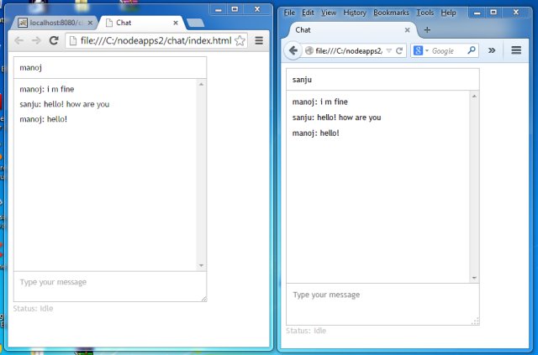
Task: Click the message textarea in Firefox chat
Action: tap(382, 305)
